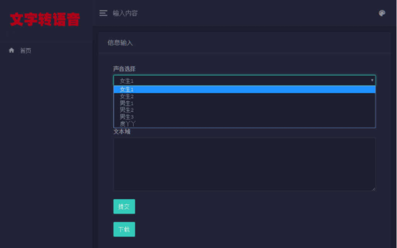Click the home icon beside 首页
This screenshot has width=397, height=248.
pos(11,50)
